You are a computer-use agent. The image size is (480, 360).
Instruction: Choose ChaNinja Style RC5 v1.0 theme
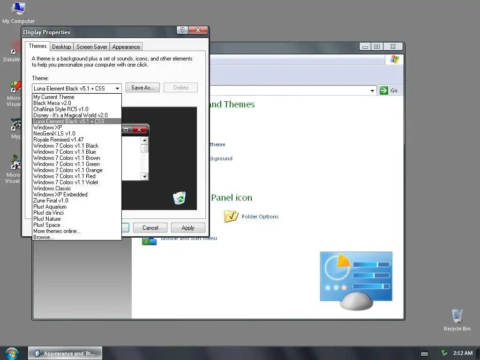point(77,109)
